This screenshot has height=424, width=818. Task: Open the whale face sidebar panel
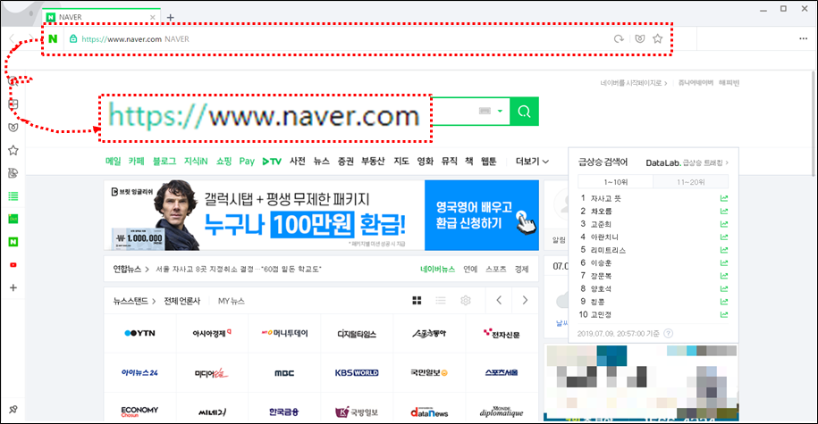[13, 127]
